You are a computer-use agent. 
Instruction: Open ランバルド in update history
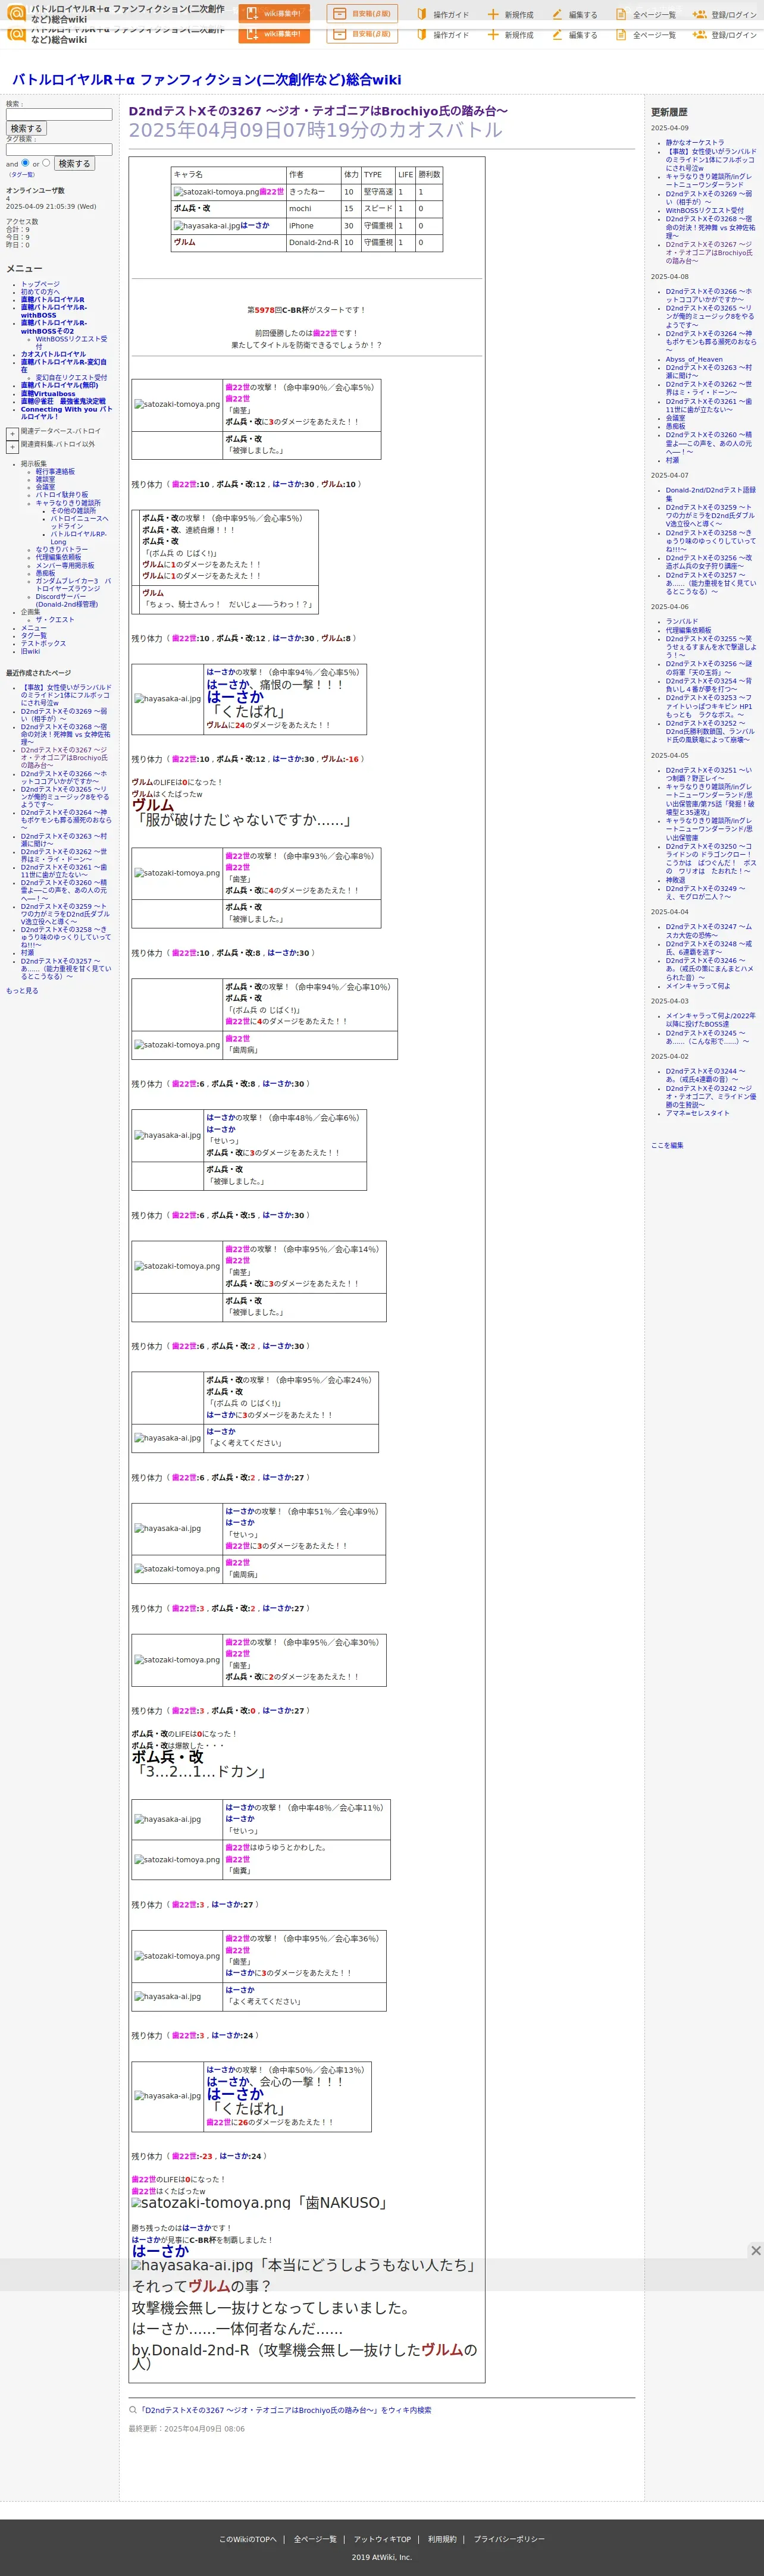tap(682, 621)
